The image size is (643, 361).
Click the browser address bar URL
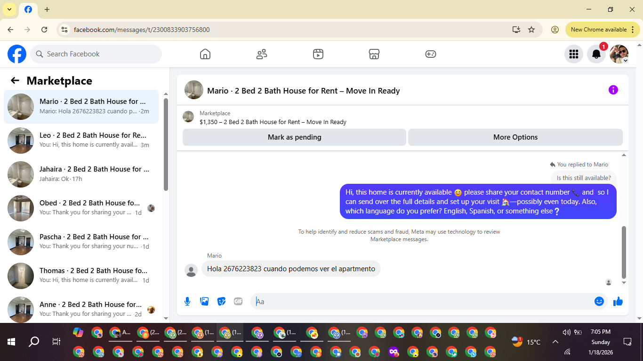pos(142,30)
